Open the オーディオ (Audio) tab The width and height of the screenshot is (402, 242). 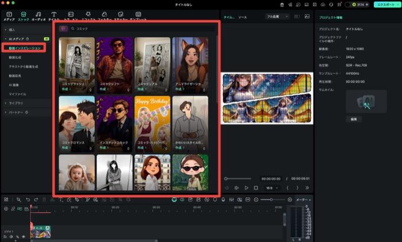tap(38, 16)
